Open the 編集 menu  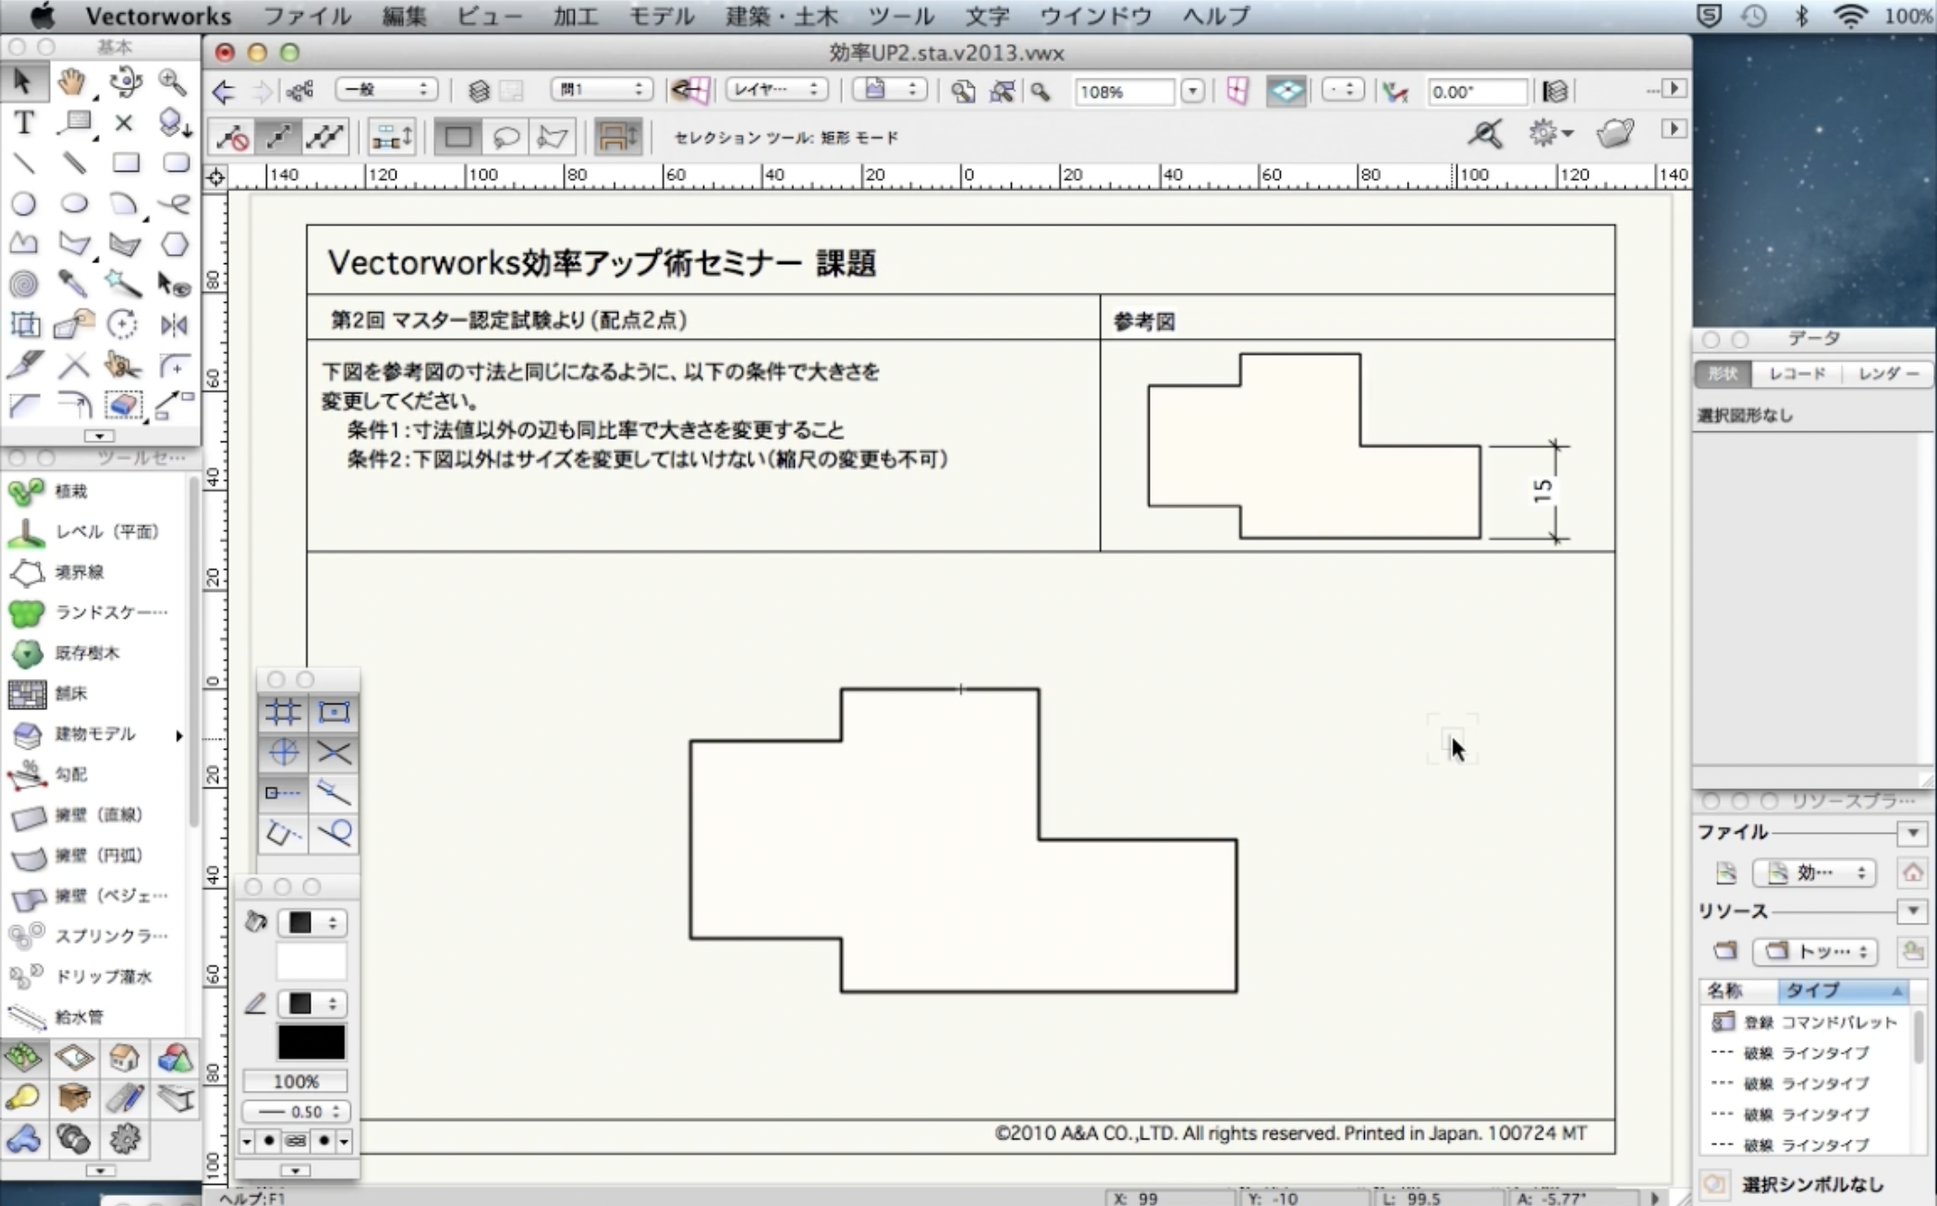(404, 16)
